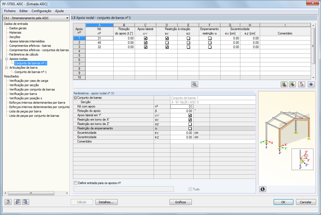Click the Detalhes... button
Viewport: 321px width, 215px height.
tap(106, 202)
